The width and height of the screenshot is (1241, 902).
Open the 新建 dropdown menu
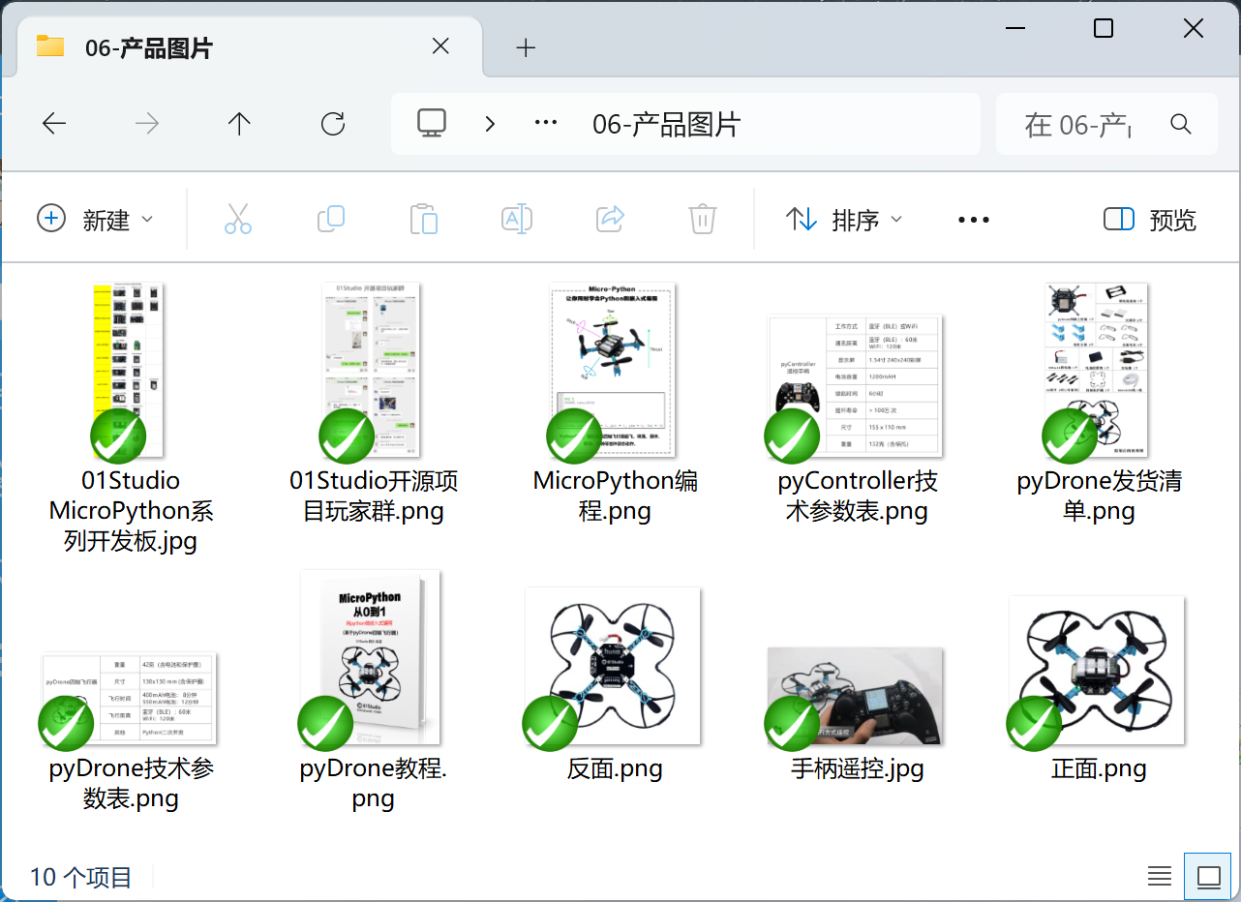(x=95, y=220)
